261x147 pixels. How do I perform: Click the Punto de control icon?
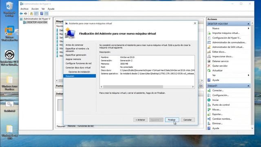point(209,105)
